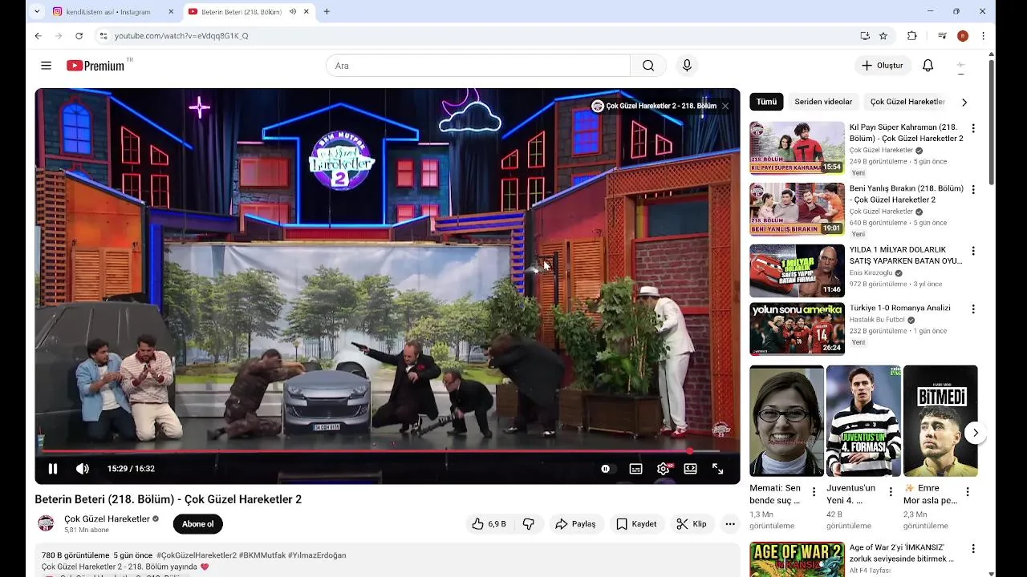Open Beni Yanlış Bırakın video thumbnail
This screenshot has width=1027, height=577.
click(797, 209)
